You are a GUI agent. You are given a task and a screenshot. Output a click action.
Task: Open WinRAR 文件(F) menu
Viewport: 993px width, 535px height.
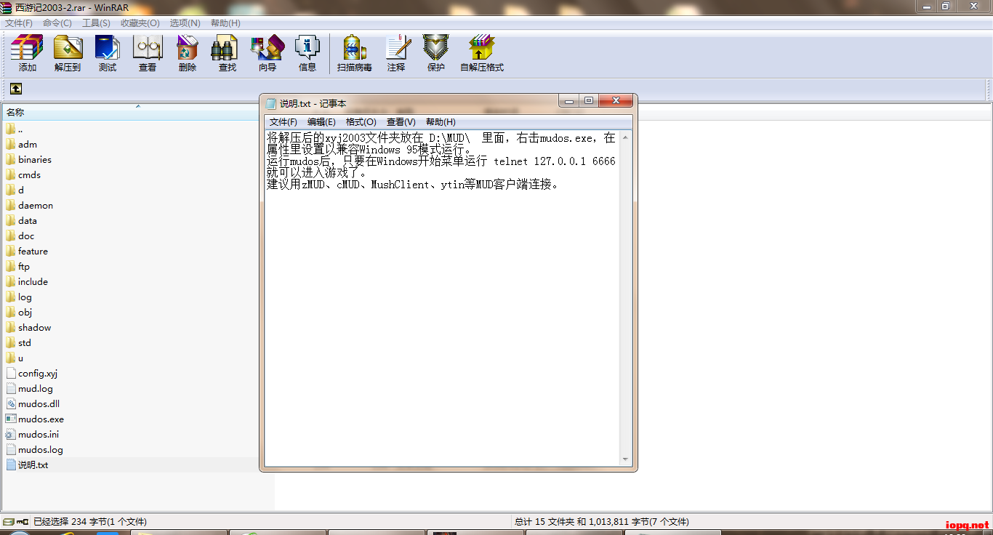tap(19, 23)
